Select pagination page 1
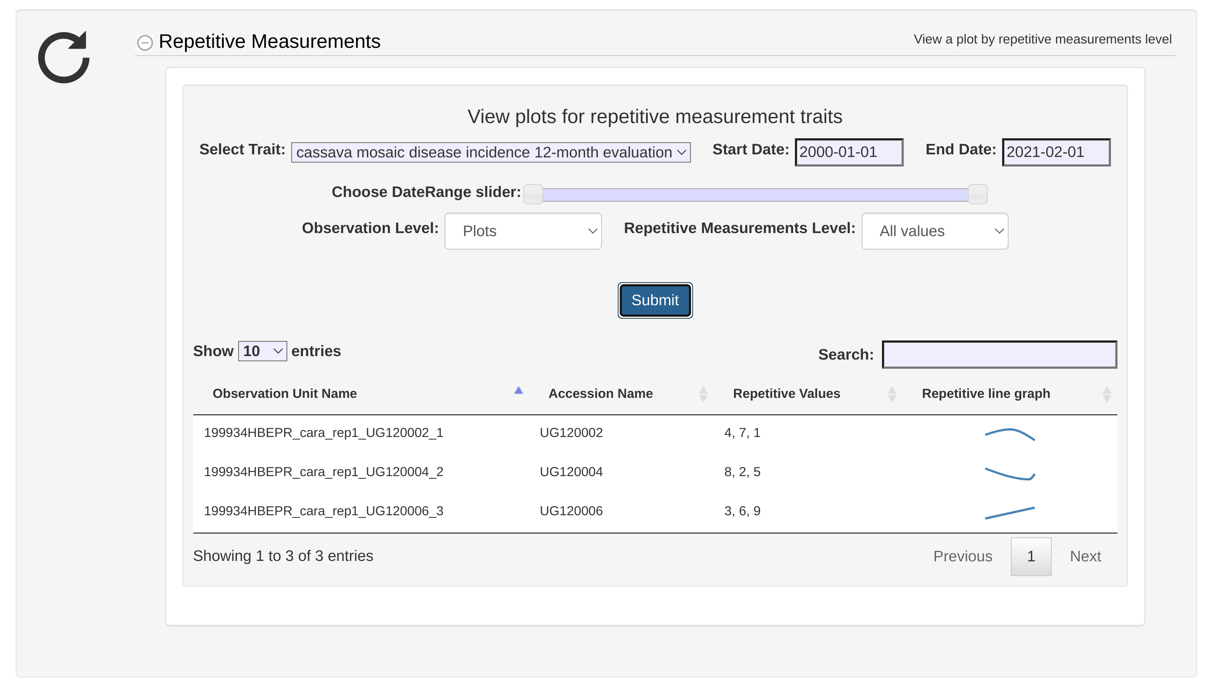1215x697 pixels. pyautogui.click(x=1031, y=556)
